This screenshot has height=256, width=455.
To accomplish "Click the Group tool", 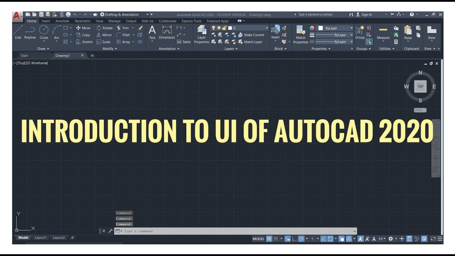I will (360, 32).
